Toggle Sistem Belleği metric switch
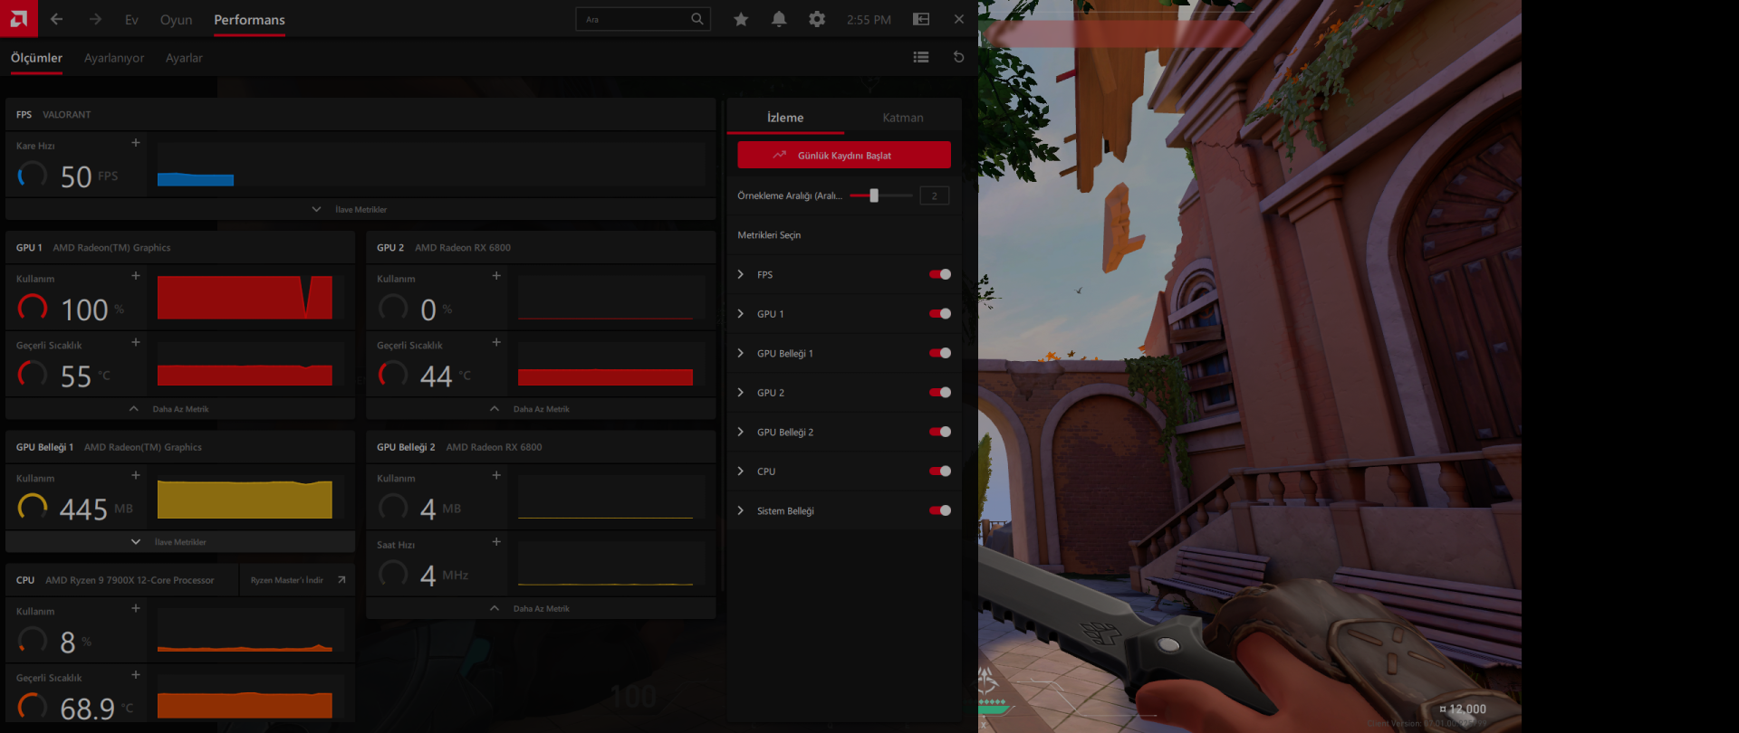 940,510
